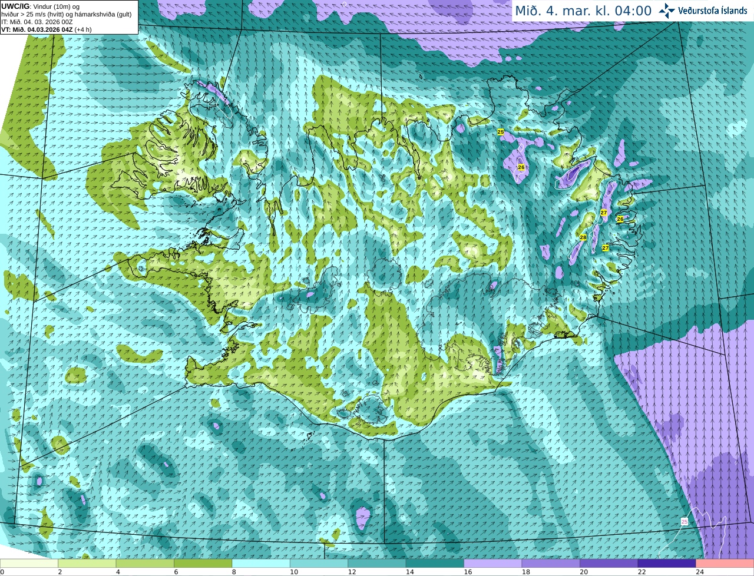Click the legend scale number 2
This screenshot has height=576, width=754.
point(59,572)
